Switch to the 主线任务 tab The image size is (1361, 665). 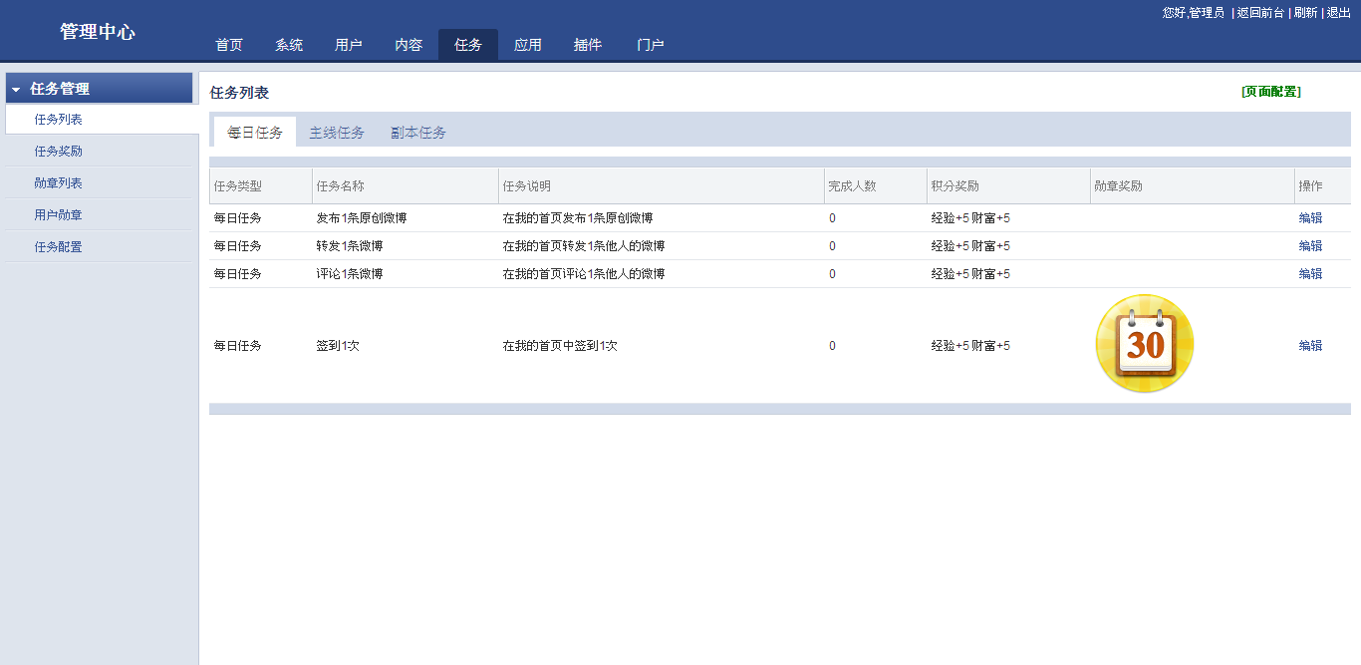(337, 133)
